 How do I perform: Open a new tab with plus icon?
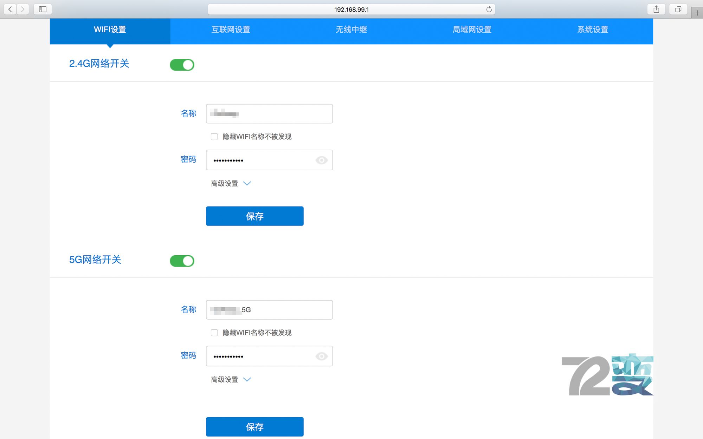tap(697, 13)
